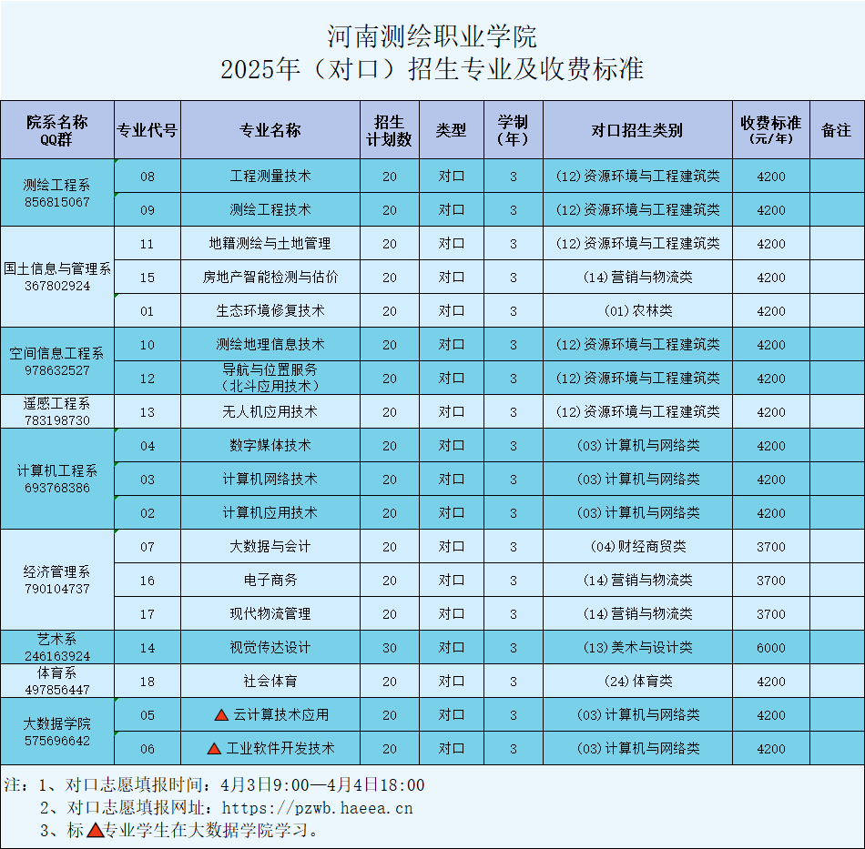
Task: Click the 6000 tuition fee cell
Action: 770,648
